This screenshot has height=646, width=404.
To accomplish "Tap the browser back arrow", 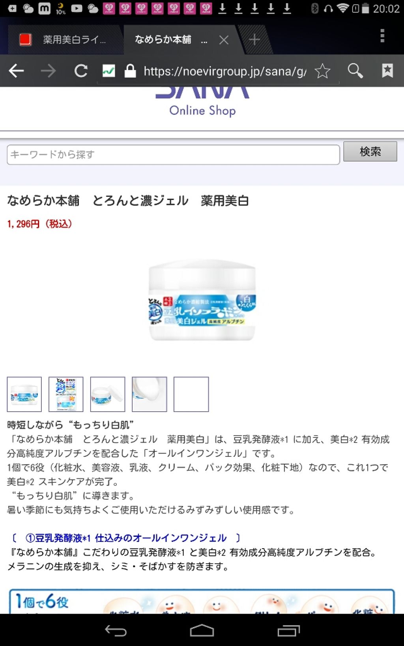I will 16,71.
